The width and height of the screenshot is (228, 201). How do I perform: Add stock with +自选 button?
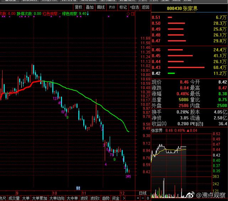134,7
